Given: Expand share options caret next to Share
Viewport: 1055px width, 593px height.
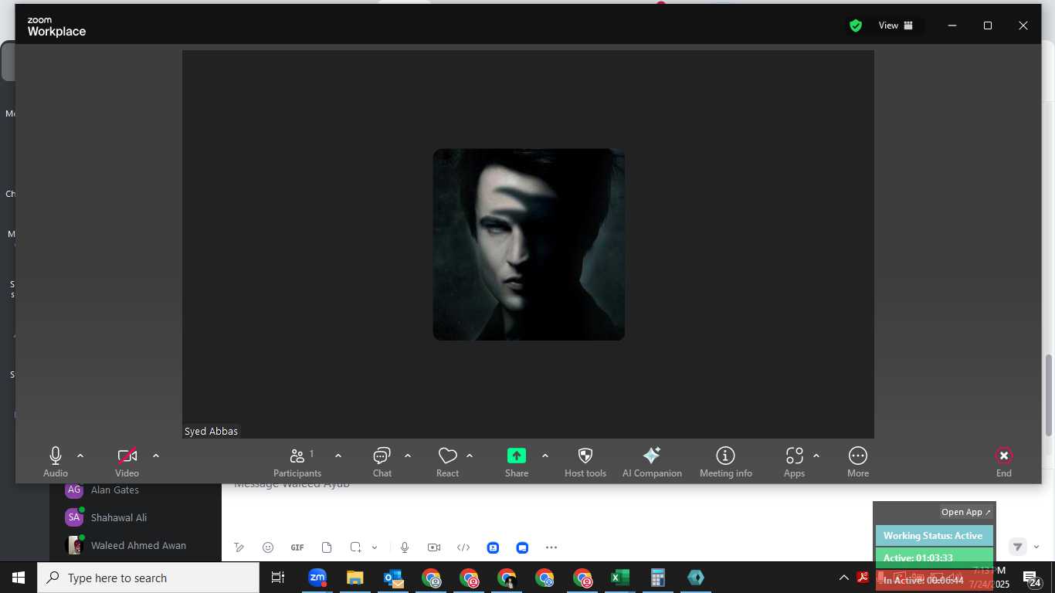Looking at the screenshot, I should pyautogui.click(x=544, y=456).
